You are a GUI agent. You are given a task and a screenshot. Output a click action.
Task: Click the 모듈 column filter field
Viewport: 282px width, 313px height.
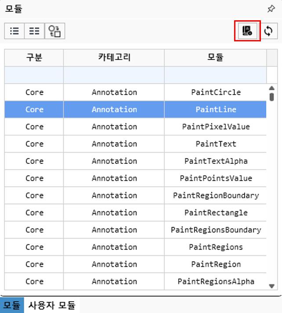(215, 75)
